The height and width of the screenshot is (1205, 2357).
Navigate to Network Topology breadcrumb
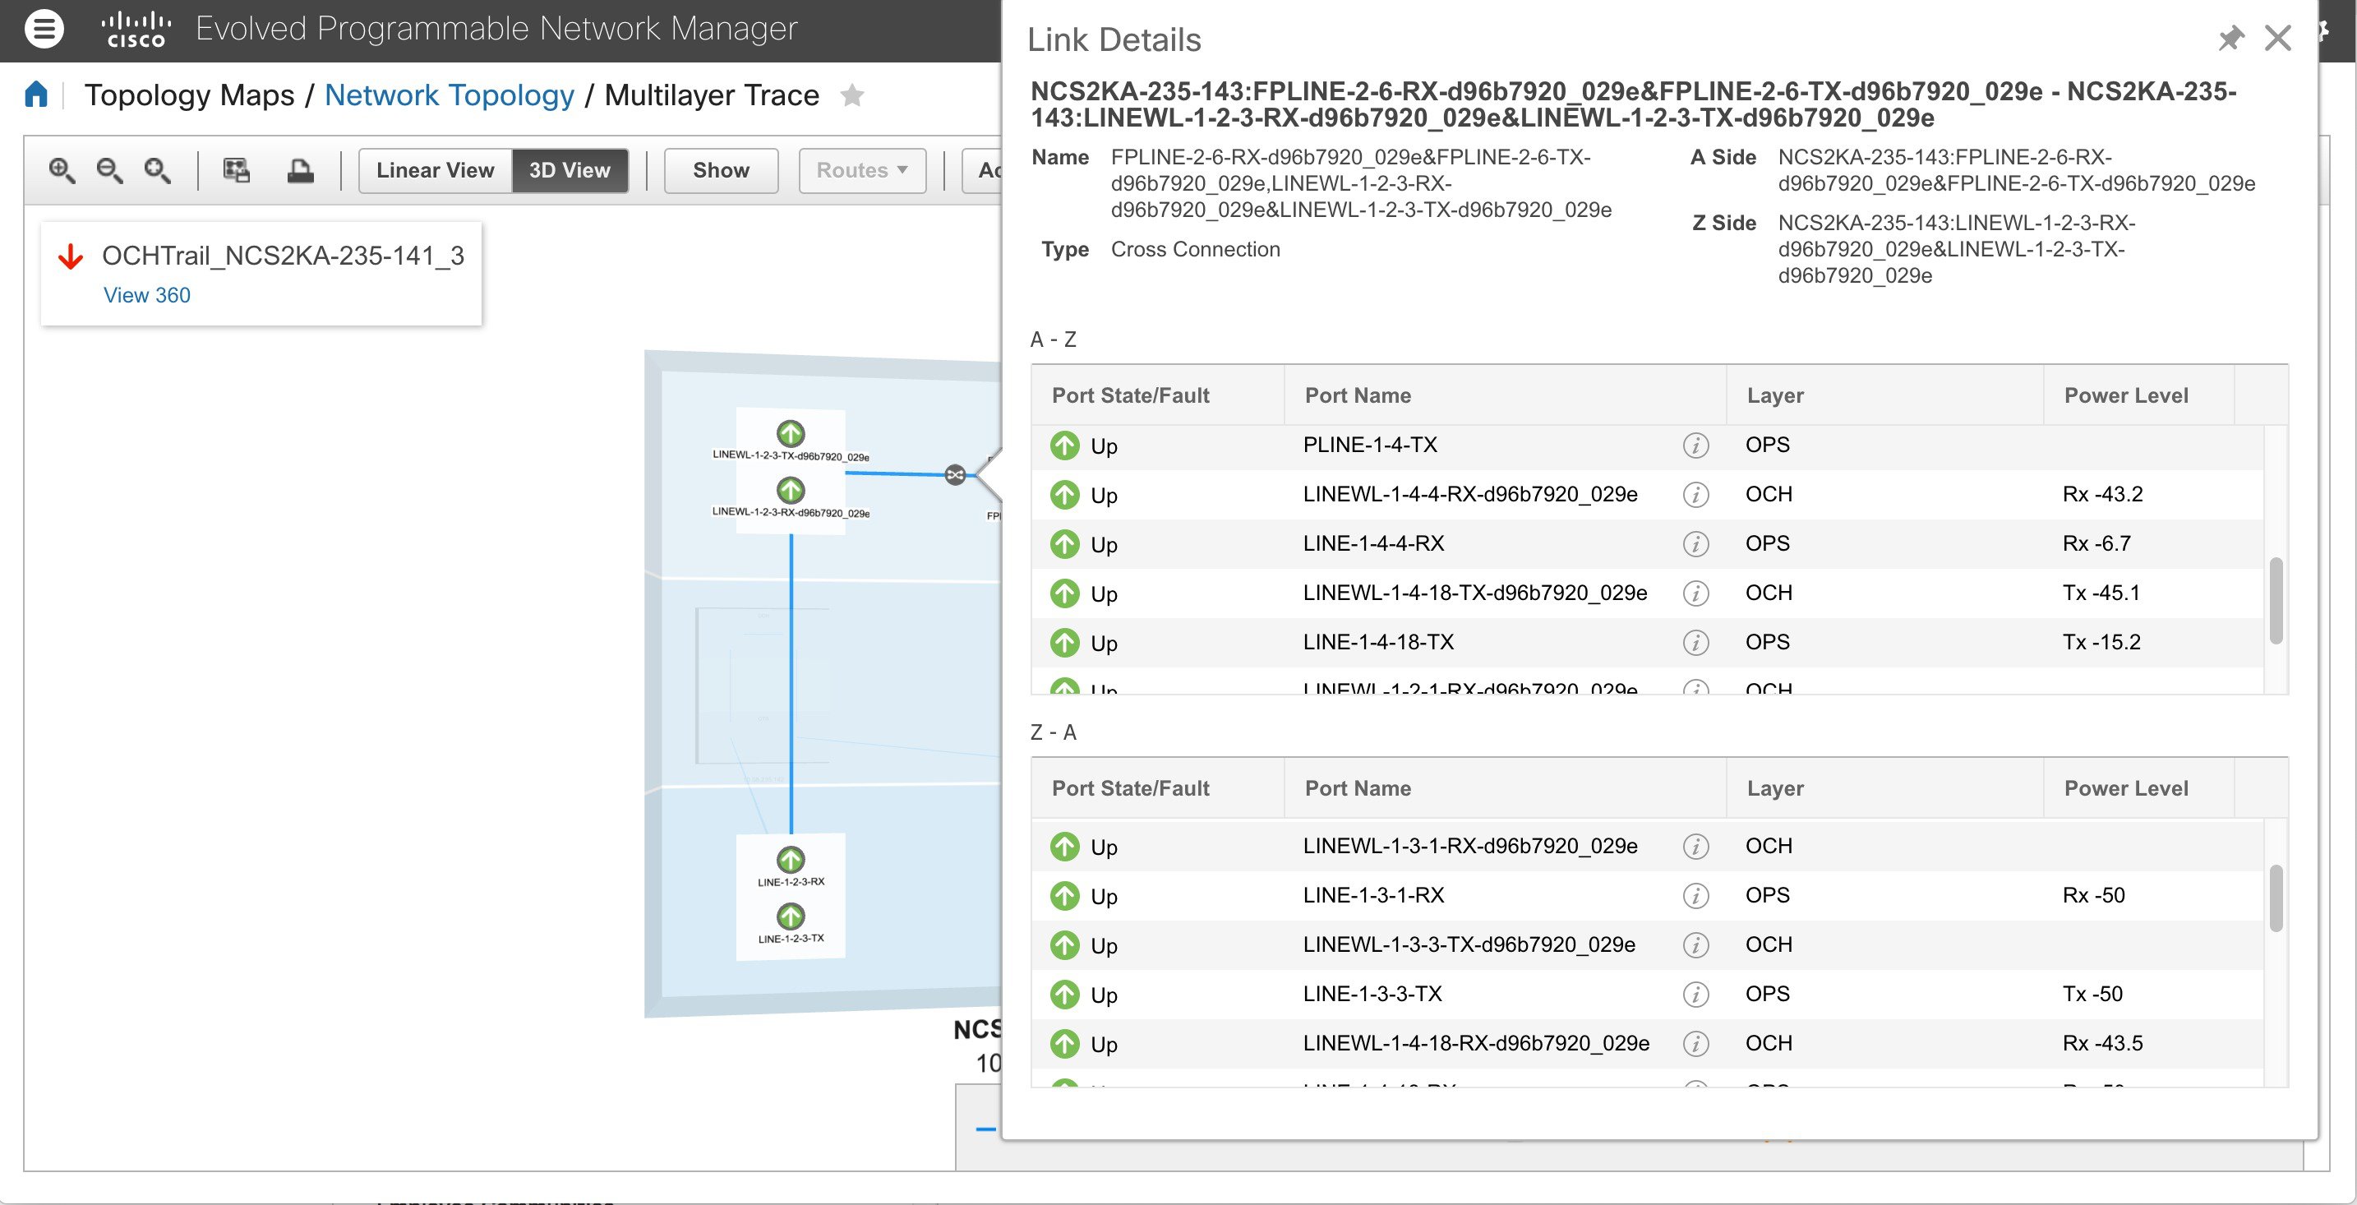coord(450,95)
